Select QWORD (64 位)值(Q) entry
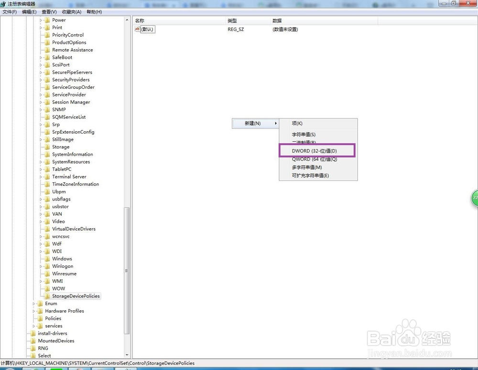This screenshot has width=478, height=370. click(x=315, y=159)
